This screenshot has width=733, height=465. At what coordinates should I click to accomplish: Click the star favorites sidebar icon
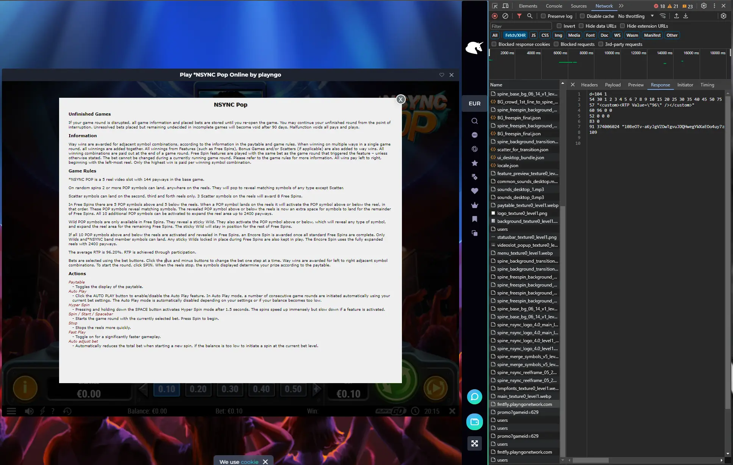coord(475,163)
